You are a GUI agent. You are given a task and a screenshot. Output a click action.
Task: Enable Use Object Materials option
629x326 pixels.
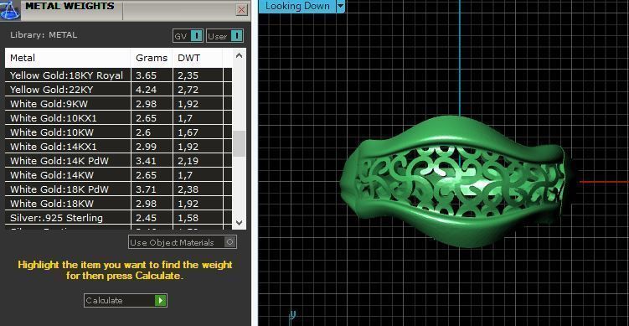[183, 242]
